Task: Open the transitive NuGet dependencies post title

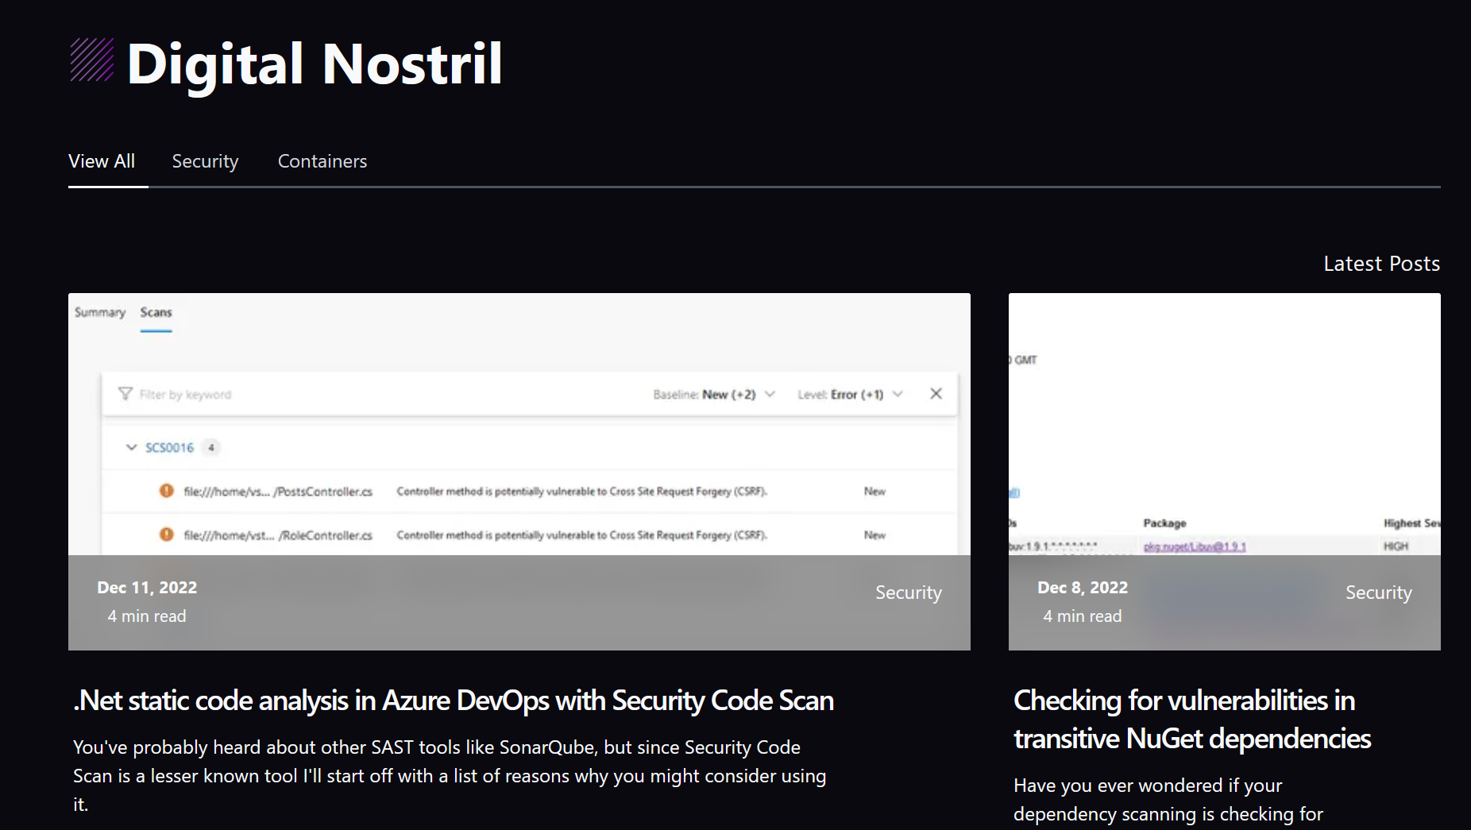Action: (1191, 720)
